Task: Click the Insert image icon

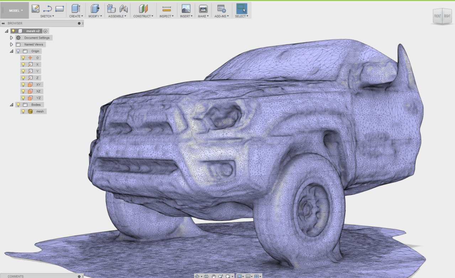Action: [x=186, y=9]
